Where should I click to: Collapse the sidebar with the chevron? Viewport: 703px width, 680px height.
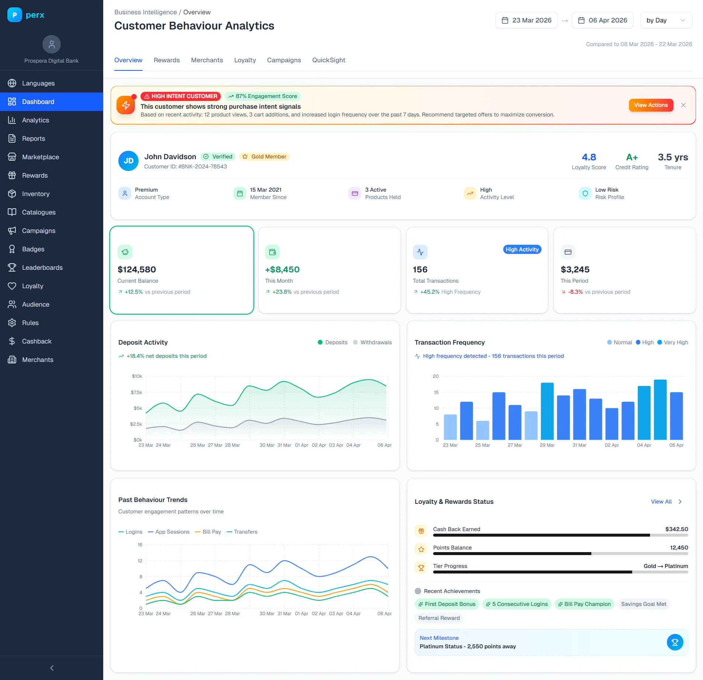52,668
